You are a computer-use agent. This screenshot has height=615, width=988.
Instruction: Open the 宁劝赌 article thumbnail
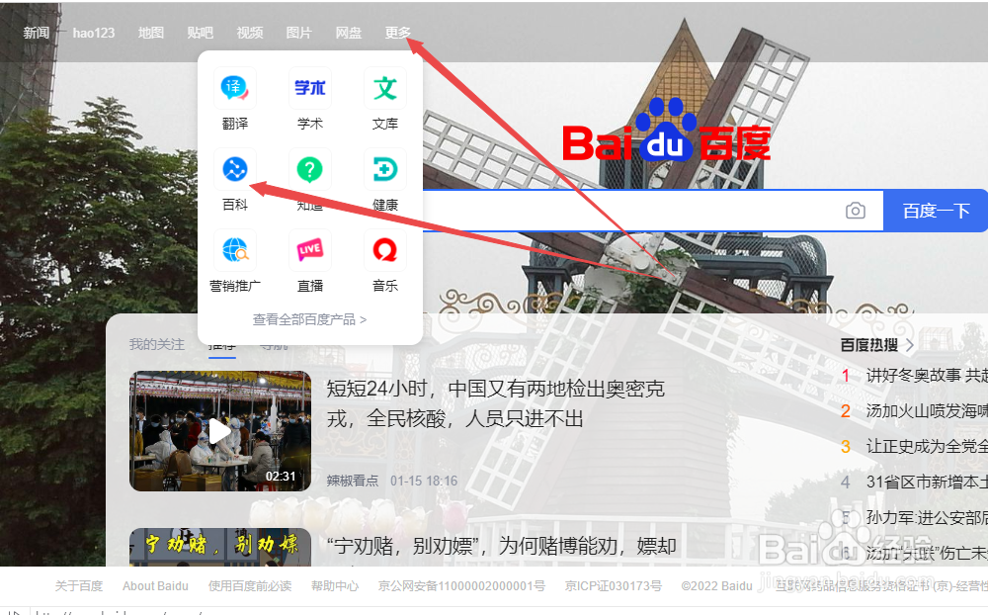(x=220, y=547)
